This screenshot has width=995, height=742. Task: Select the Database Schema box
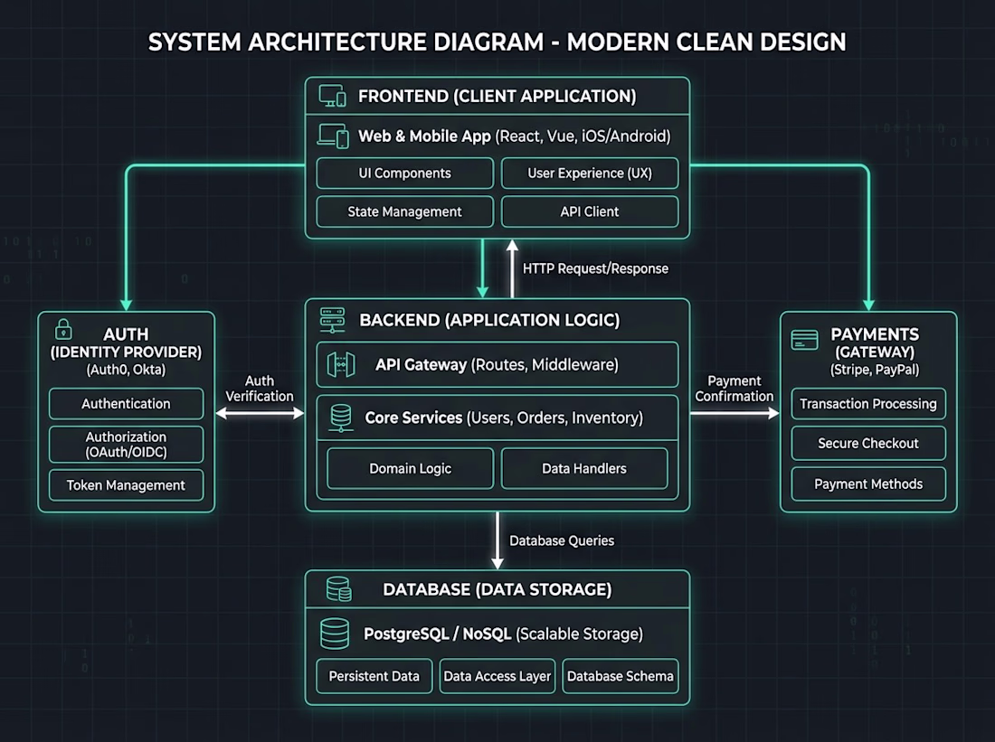[621, 676]
